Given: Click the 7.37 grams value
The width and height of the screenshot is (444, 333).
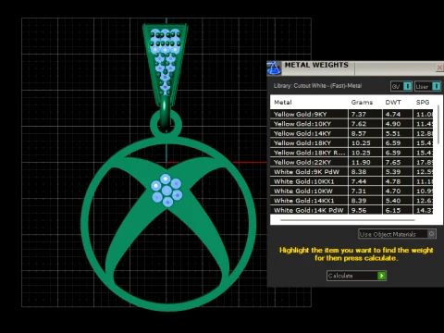Looking at the screenshot, I should click(x=359, y=114).
